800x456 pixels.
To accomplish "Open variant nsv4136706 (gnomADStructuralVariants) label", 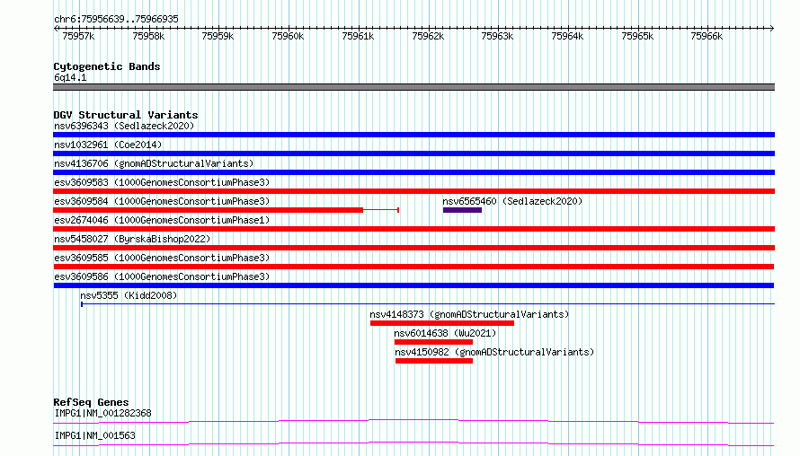I will [154, 163].
